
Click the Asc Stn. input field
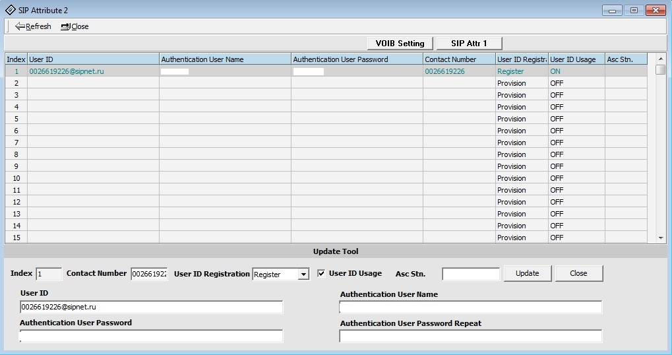point(470,274)
